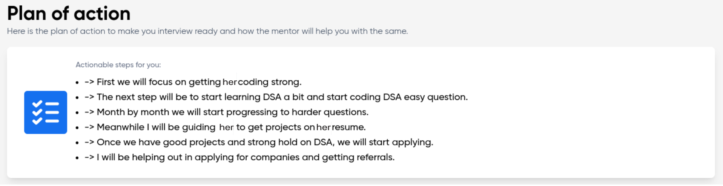The width and height of the screenshot is (723, 186).
Task: Click the step about learning DSA
Action: pos(276,97)
